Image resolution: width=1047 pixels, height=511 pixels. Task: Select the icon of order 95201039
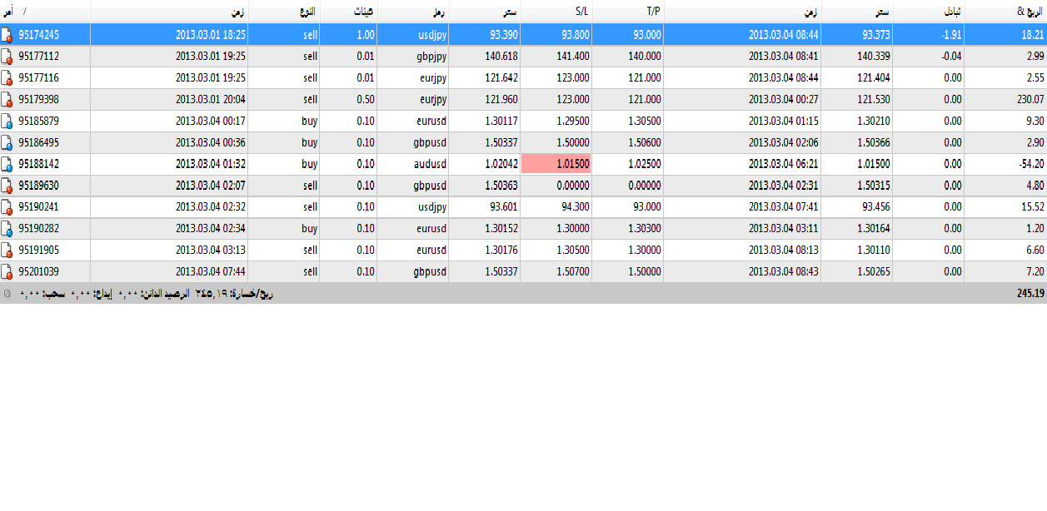point(7,272)
